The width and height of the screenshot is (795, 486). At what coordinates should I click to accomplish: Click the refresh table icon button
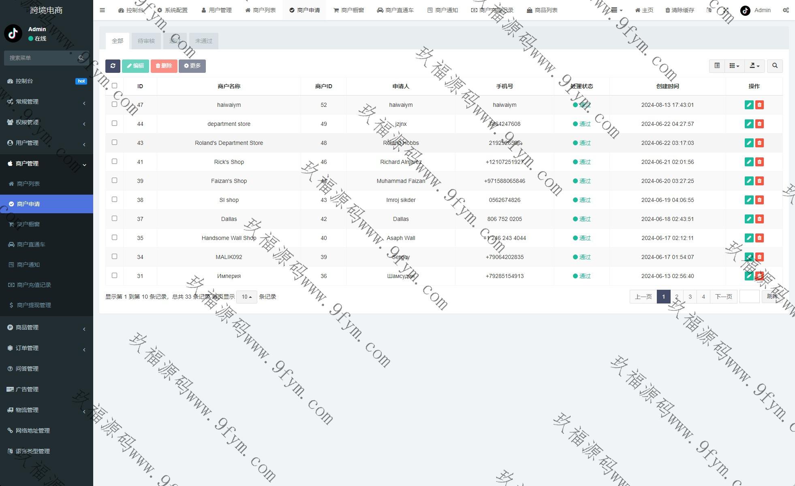(113, 66)
